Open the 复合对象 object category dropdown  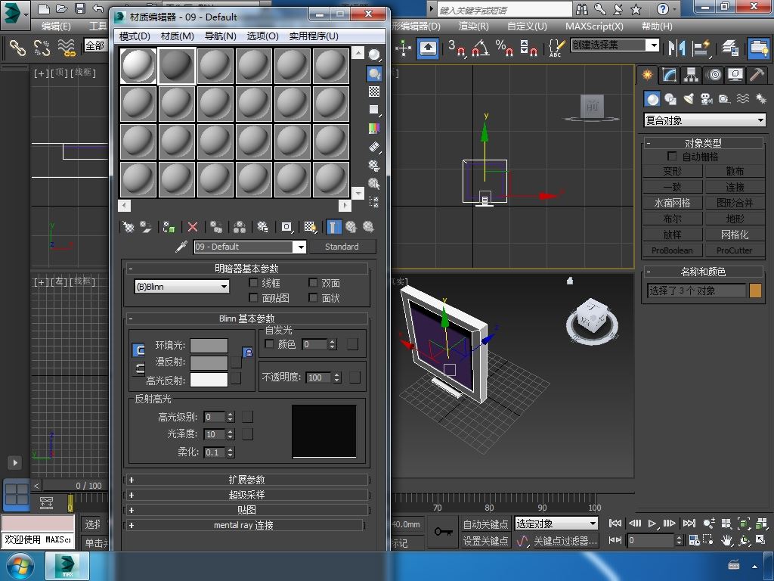point(704,120)
